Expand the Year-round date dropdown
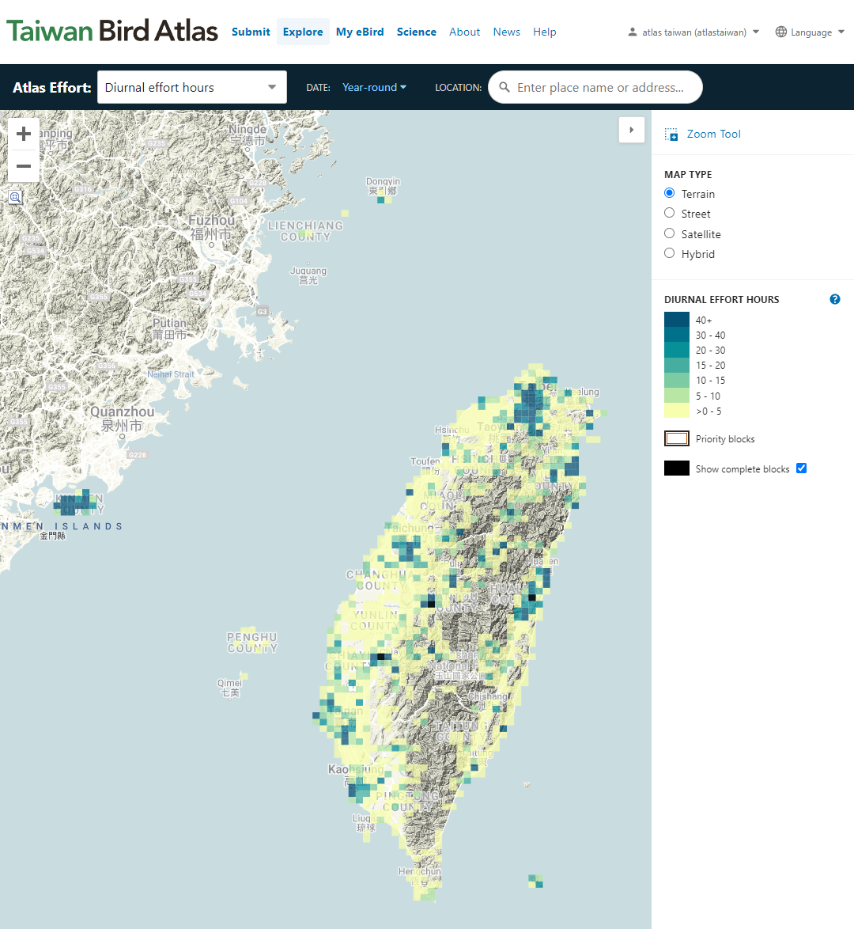The height and width of the screenshot is (929, 854). click(x=373, y=87)
